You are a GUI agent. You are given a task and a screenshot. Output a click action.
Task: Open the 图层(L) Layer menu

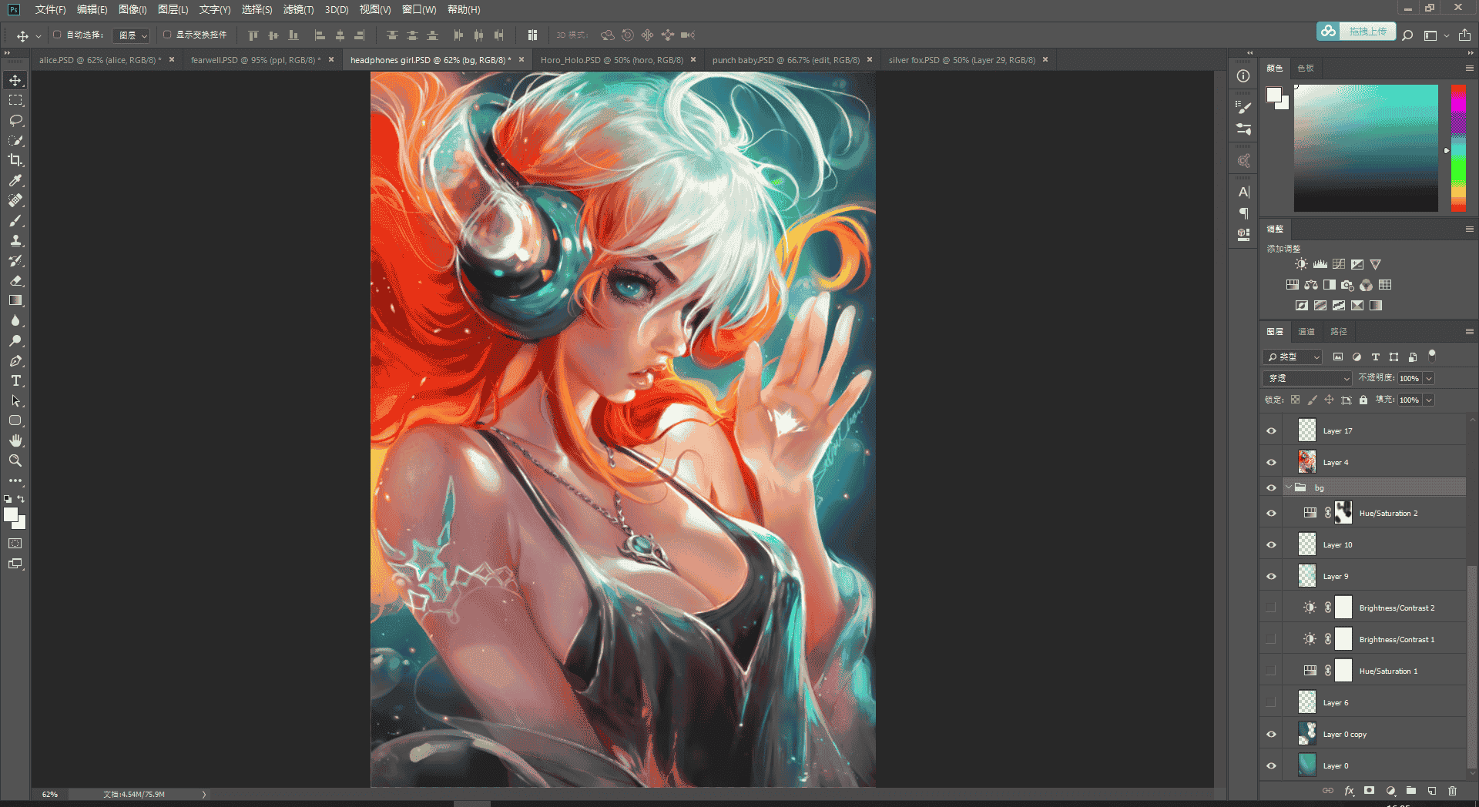(173, 9)
